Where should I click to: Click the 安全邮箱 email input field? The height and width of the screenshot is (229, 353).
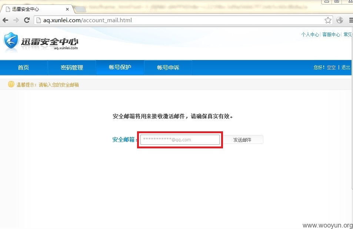coord(180,140)
